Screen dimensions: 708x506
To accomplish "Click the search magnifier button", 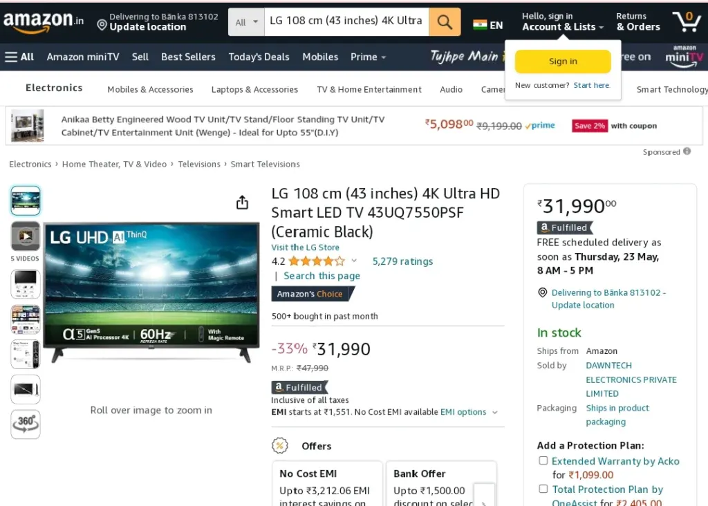I will (x=445, y=21).
